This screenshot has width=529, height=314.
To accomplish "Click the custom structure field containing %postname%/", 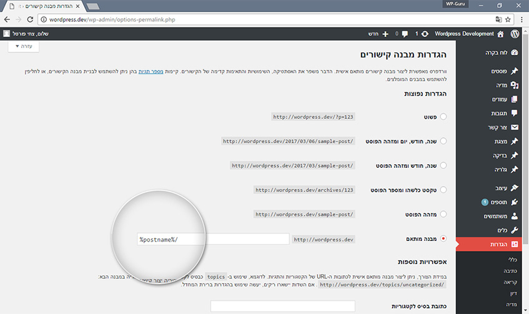I will (213, 239).
